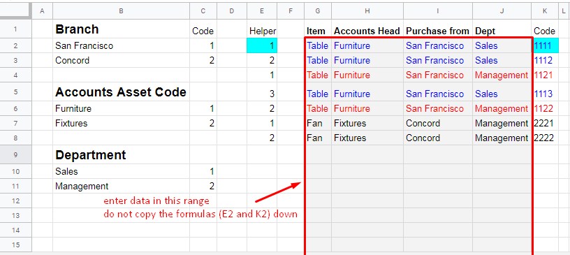Image resolution: width=570 pixels, height=255 pixels.
Task: Click empty Item cell in row 9
Action: click(x=318, y=154)
